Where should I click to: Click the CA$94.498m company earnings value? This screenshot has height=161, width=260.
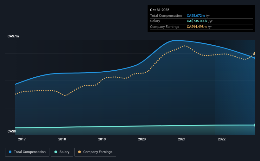(x=197, y=27)
